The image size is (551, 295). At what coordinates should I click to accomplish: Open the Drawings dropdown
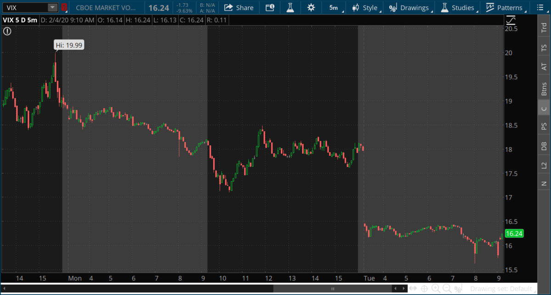409,7
